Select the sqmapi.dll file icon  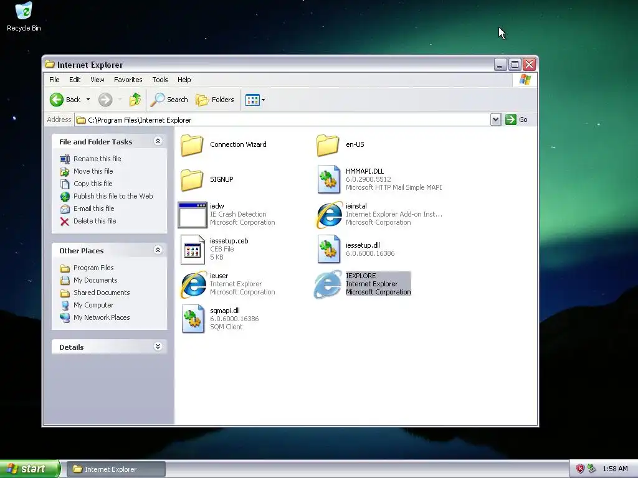tap(193, 319)
